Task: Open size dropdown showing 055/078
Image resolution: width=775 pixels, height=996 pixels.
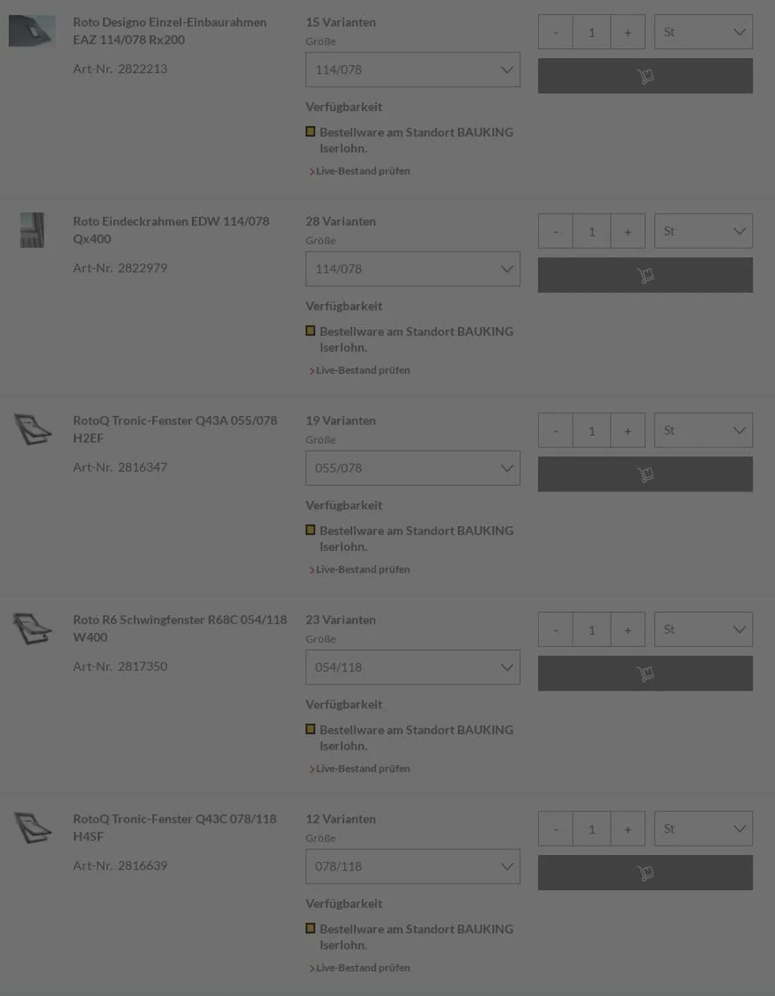Action: pyautogui.click(x=412, y=468)
